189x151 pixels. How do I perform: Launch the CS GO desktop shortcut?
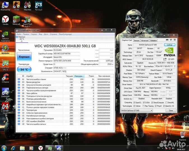[x=17, y=6]
